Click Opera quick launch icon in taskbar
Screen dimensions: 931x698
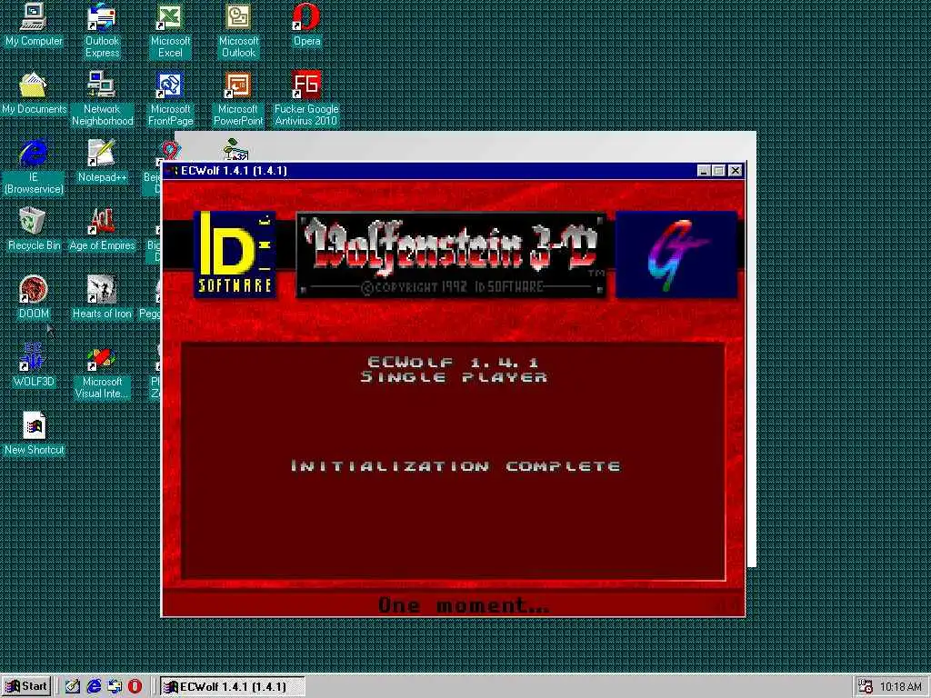click(x=135, y=686)
